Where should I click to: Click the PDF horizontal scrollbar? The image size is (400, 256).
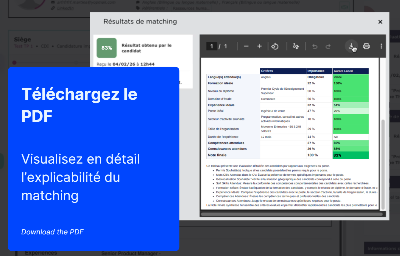(x=291, y=214)
